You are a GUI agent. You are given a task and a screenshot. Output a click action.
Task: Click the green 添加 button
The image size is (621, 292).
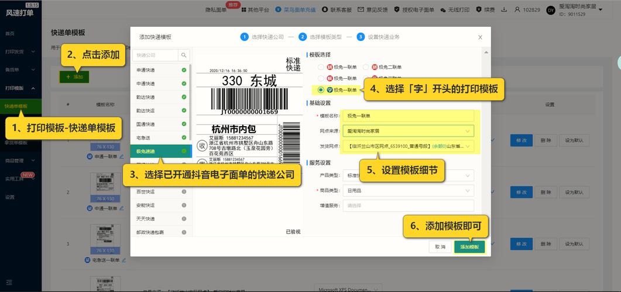coord(74,77)
